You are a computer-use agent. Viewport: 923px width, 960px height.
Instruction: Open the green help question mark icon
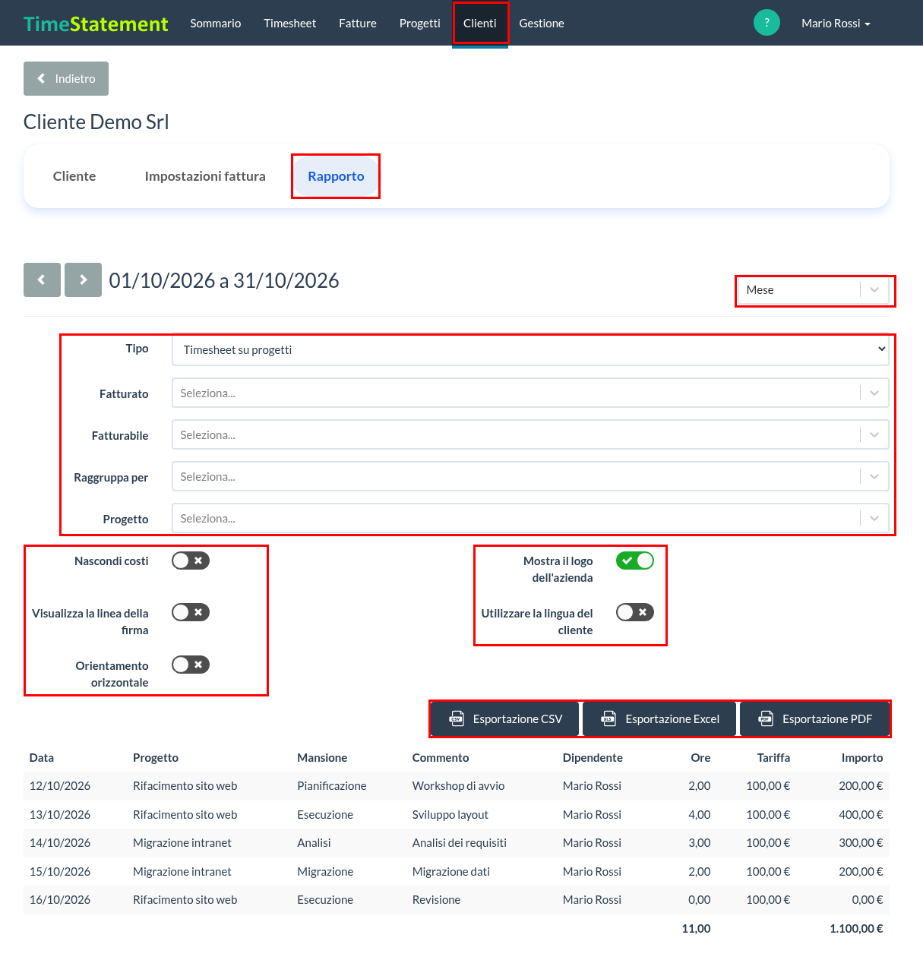click(x=767, y=23)
